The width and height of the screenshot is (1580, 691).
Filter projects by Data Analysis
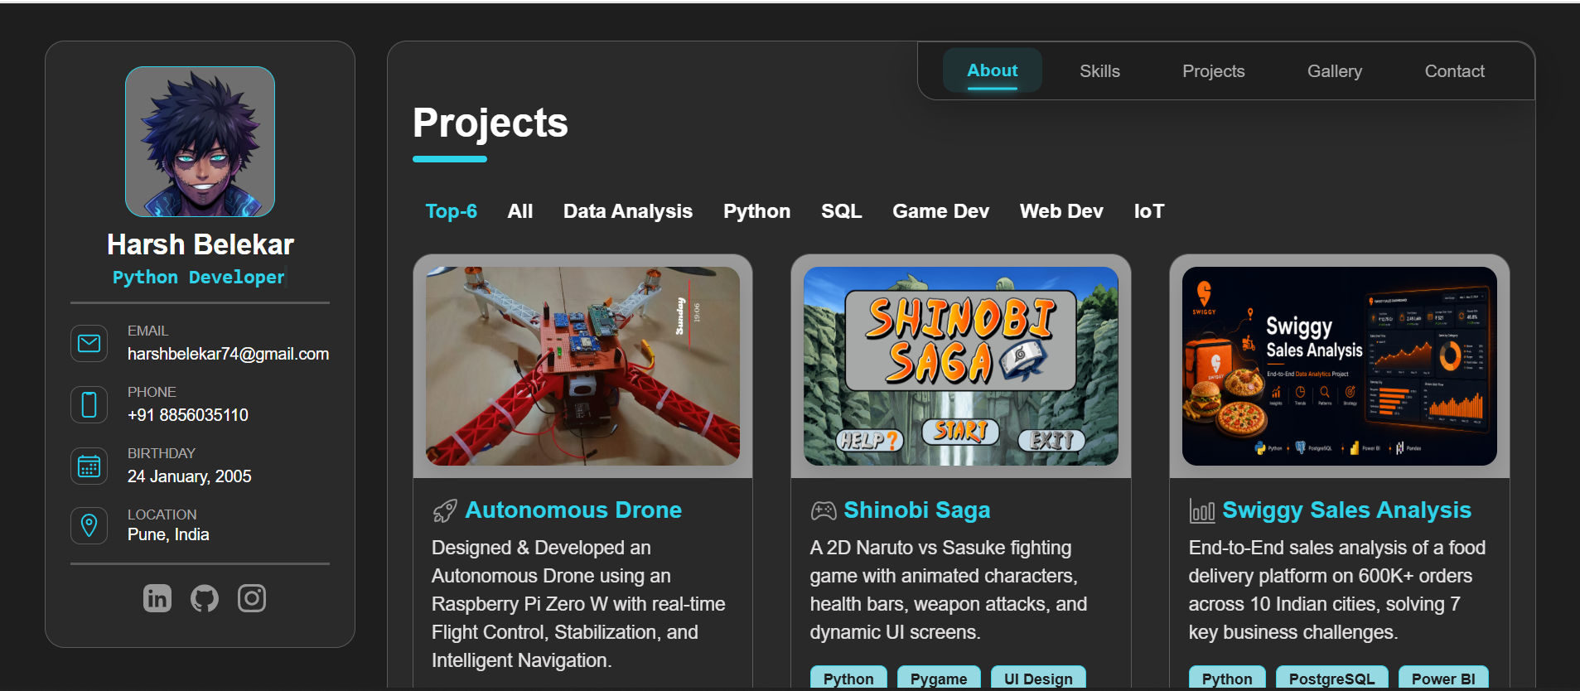click(x=628, y=211)
